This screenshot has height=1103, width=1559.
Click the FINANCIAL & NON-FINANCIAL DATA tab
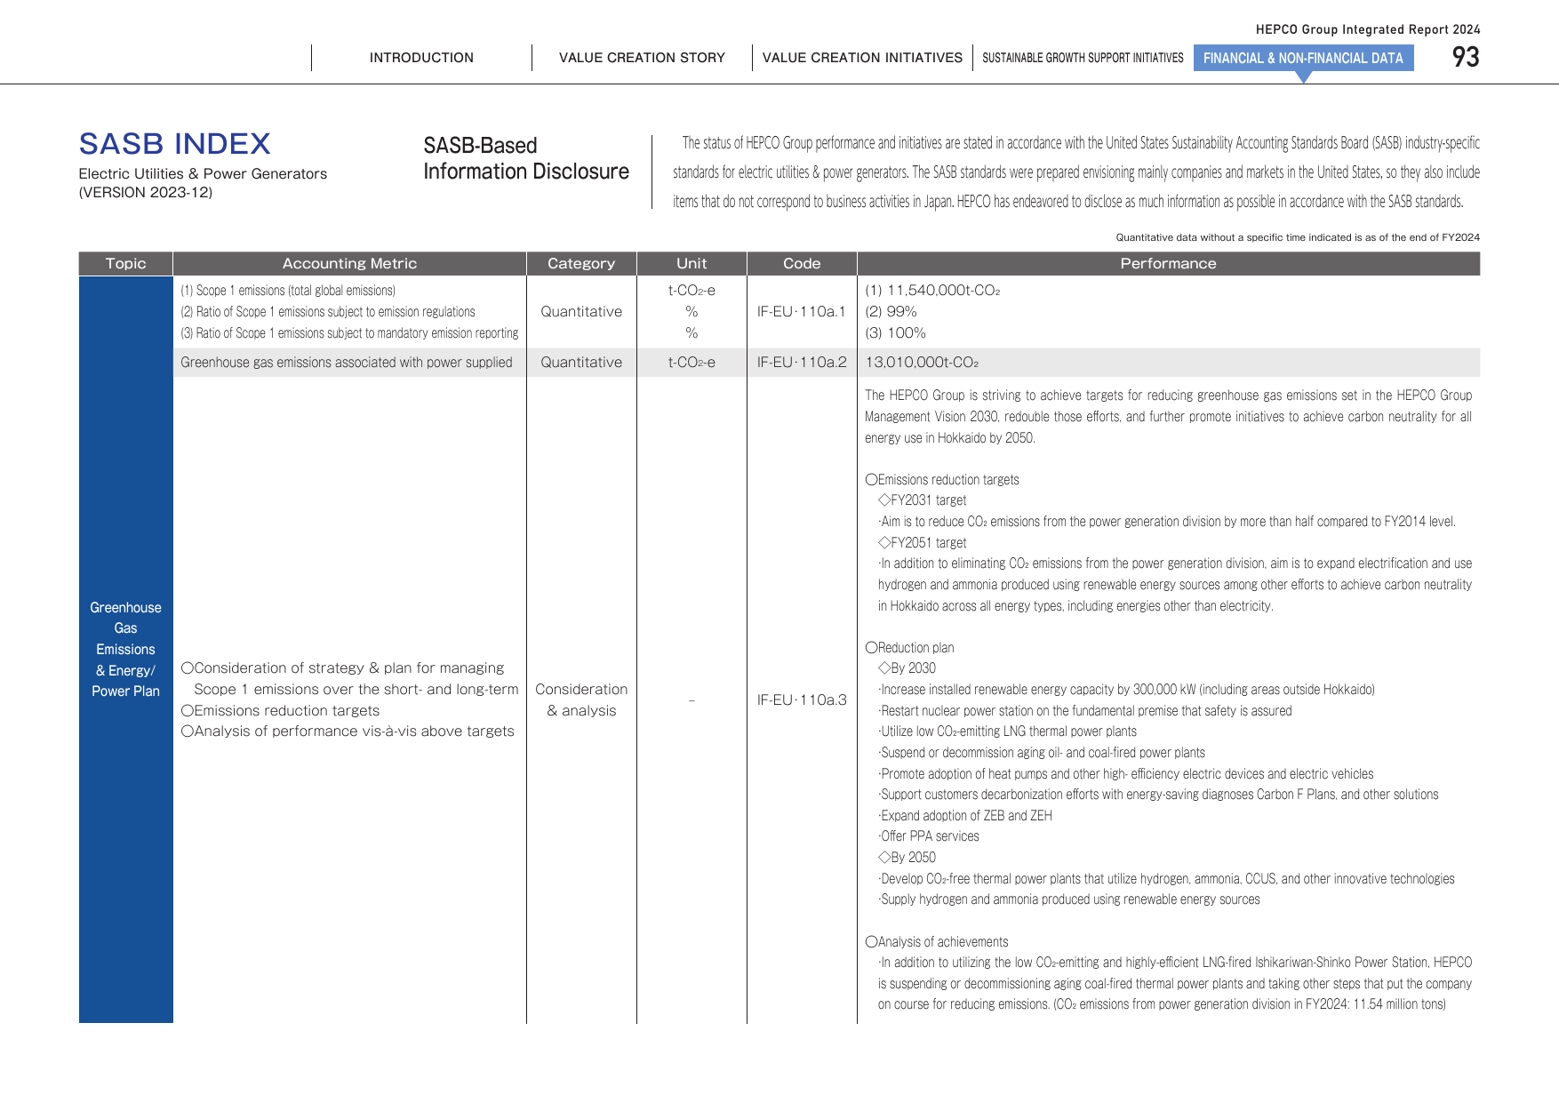(x=1303, y=58)
